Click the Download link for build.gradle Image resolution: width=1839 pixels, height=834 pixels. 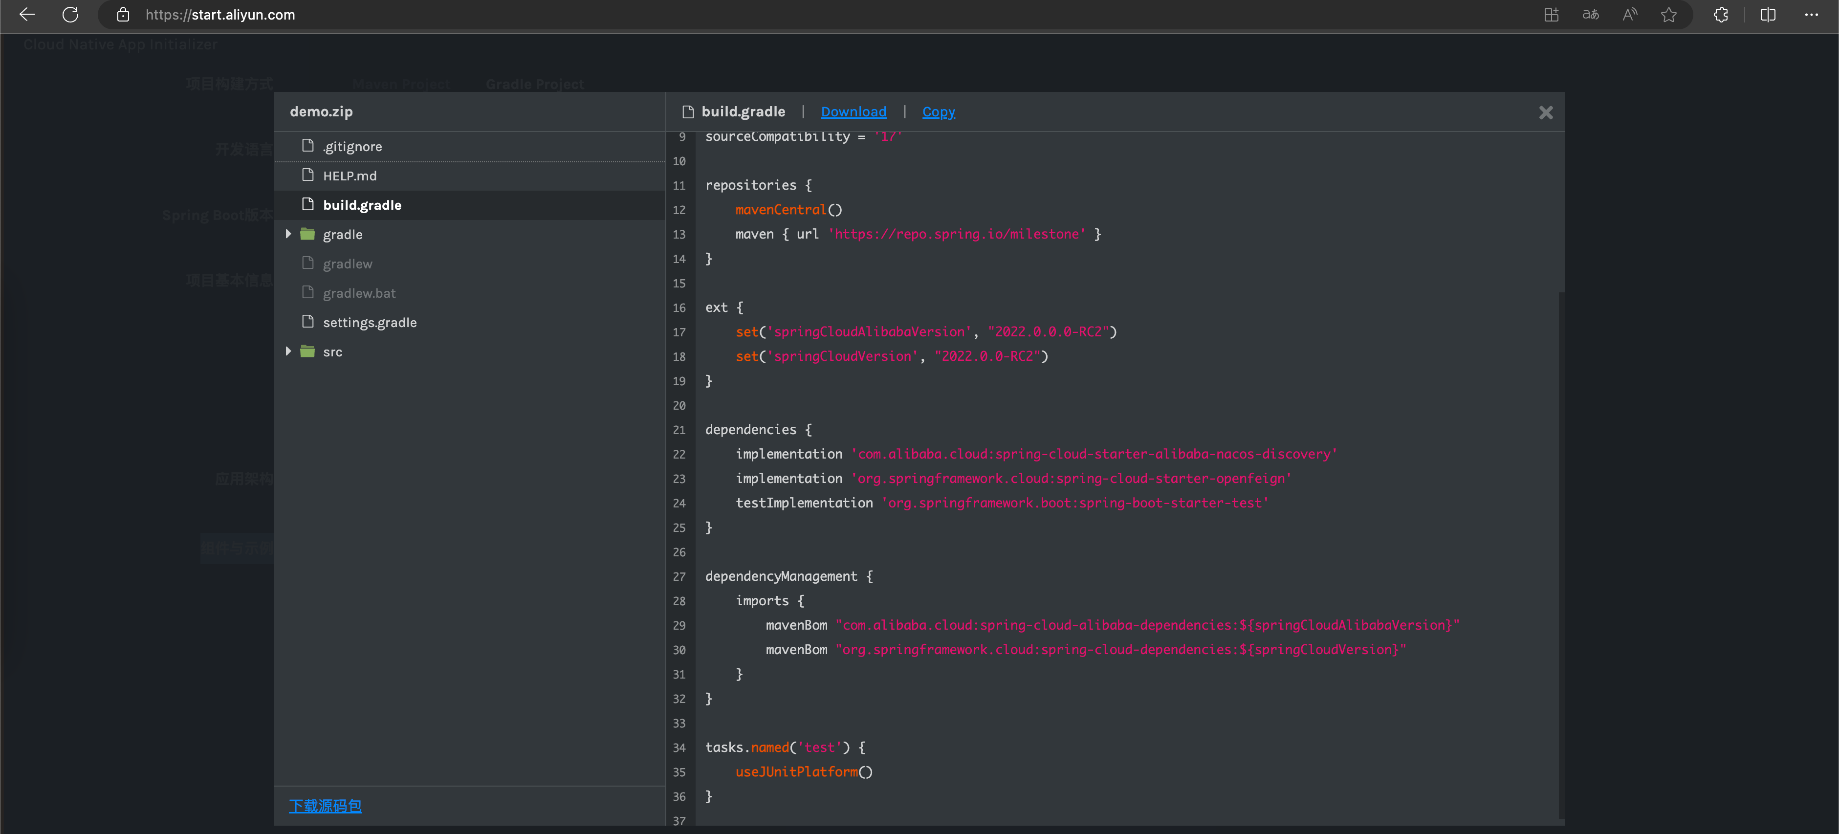coord(853,110)
